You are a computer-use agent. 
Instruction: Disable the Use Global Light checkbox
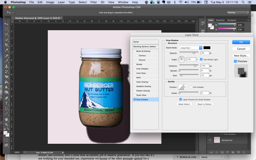(201, 59)
